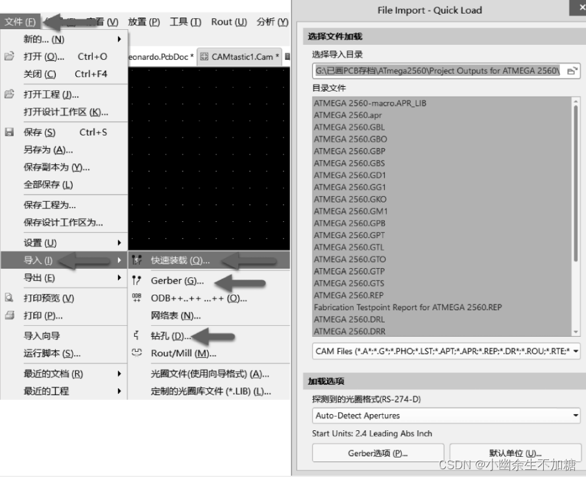
Task: Select Netlist import option
Action: coord(209,315)
